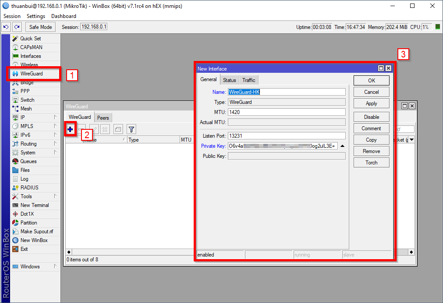Click the redo arrow icon
Viewport: 443px width, 303px height.
point(17,27)
